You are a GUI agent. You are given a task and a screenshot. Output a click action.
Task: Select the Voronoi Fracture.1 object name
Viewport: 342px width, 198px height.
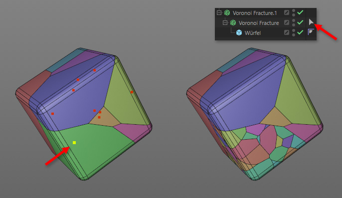[255, 13]
